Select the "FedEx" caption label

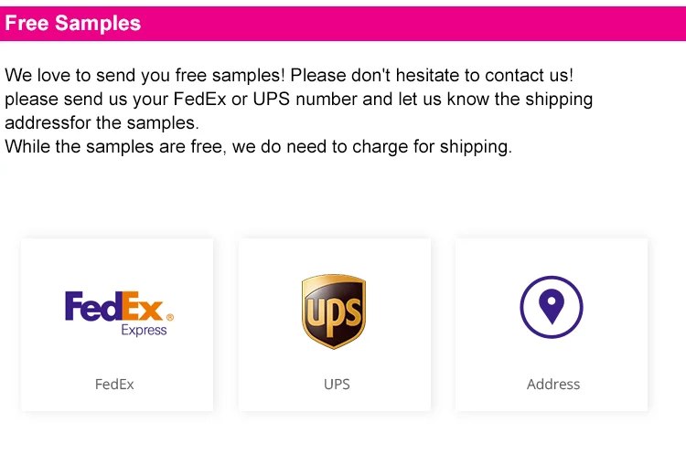[x=114, y=385]
